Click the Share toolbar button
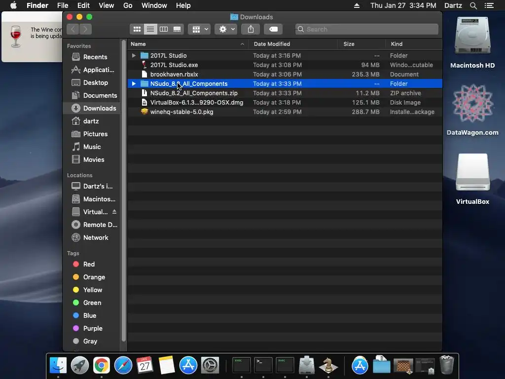Image resolution: width=505 pixels, height=379 pixels. 251,29
